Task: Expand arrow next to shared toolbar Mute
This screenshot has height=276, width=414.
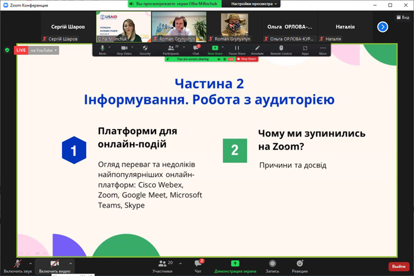Action: pos(109,47)
